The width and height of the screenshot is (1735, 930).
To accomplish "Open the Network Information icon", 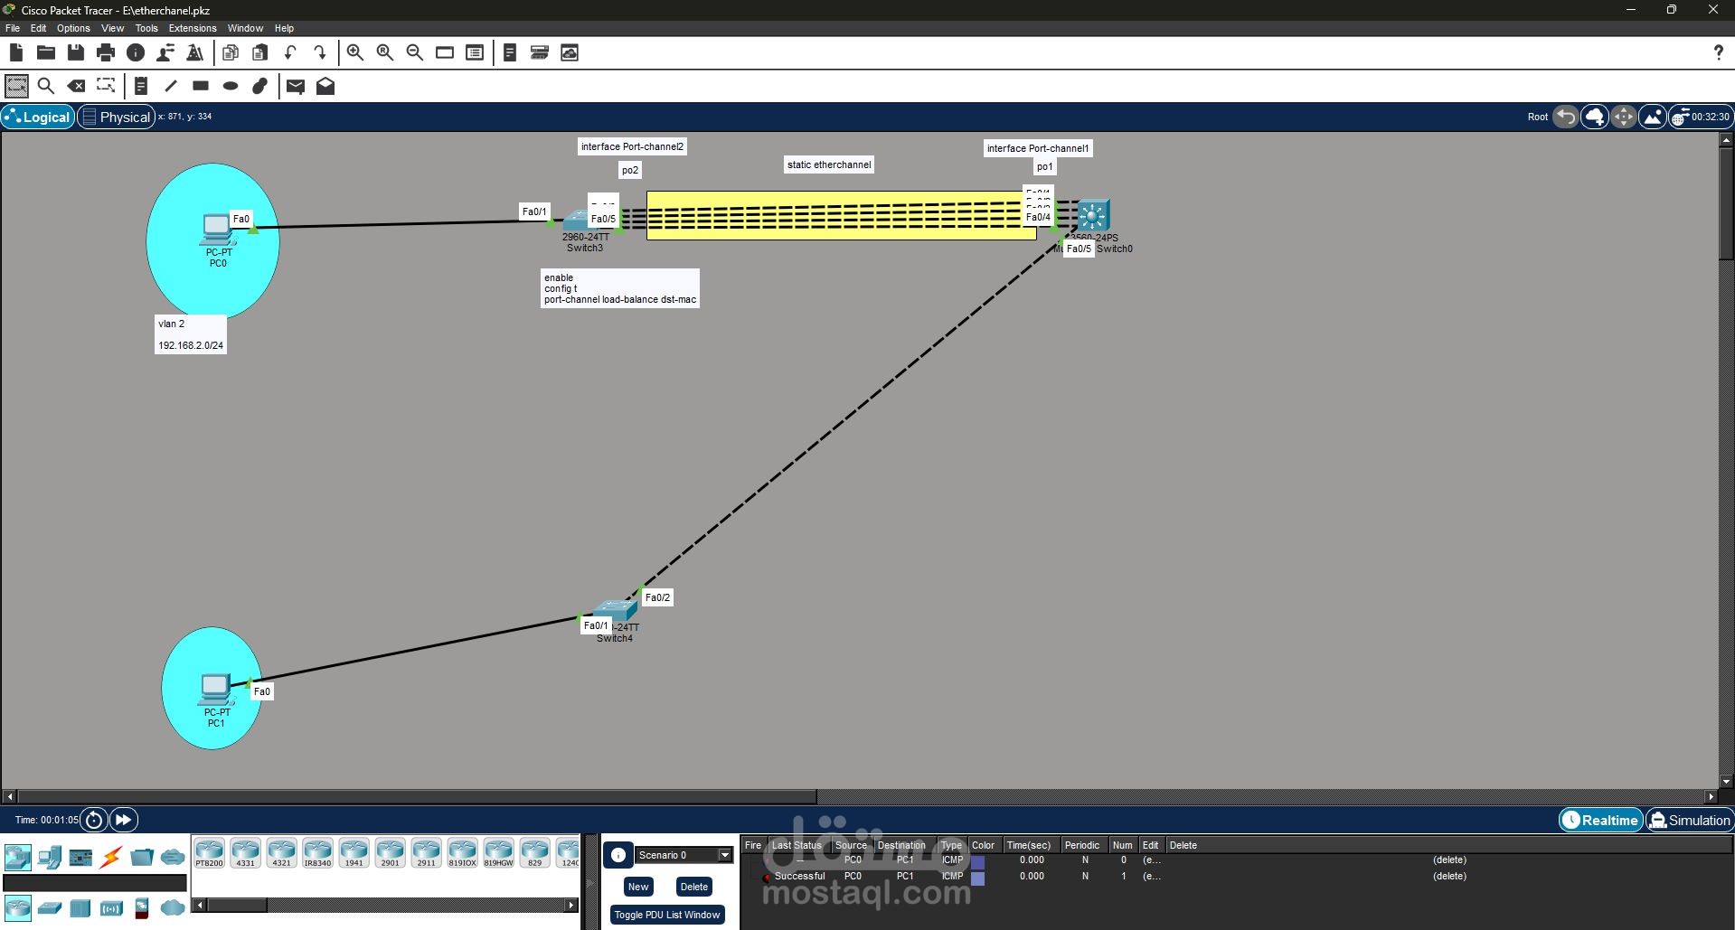I will (136, 52).
